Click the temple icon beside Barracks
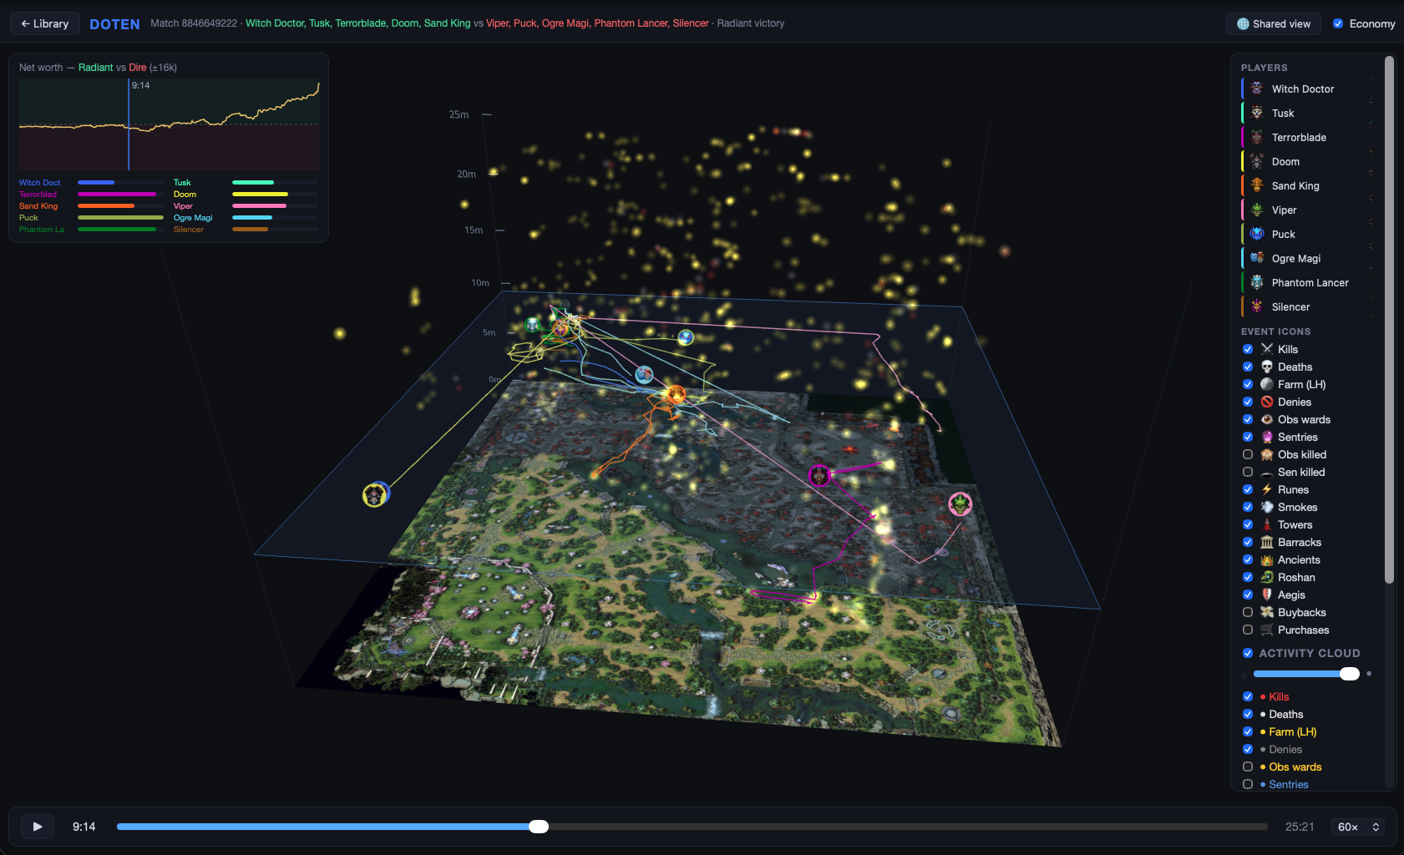Image resolution: width=1404 pixels, height=855 pixels. tap(1267, 542)
